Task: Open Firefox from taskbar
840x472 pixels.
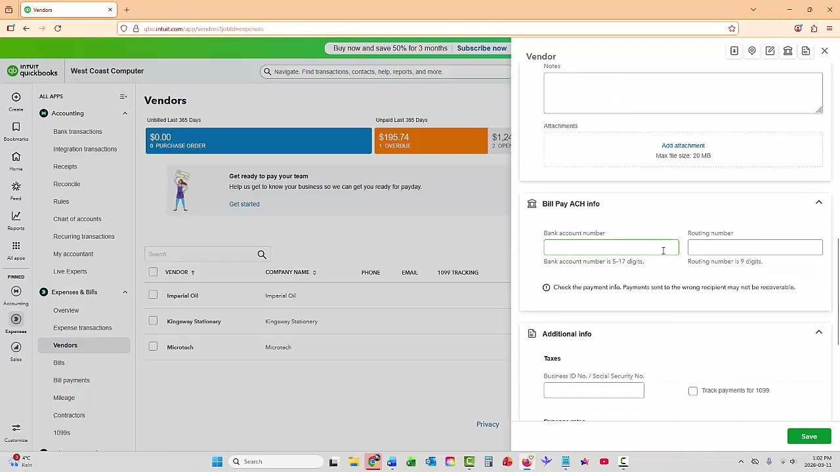Action: (x=527, y=462)
